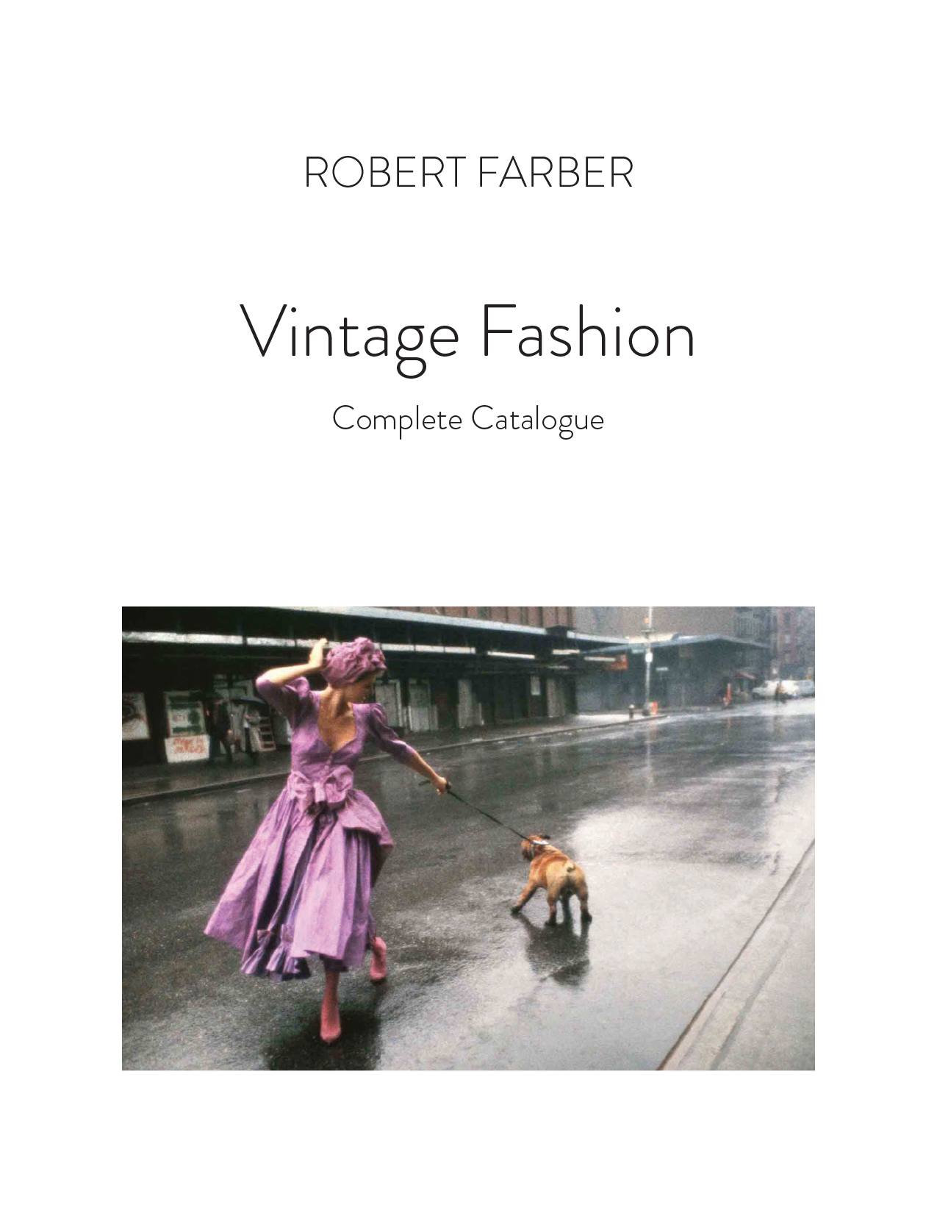Click the hand gripping the leash
The height and width of the screenshot is (1213, 937).
[441, 785]
